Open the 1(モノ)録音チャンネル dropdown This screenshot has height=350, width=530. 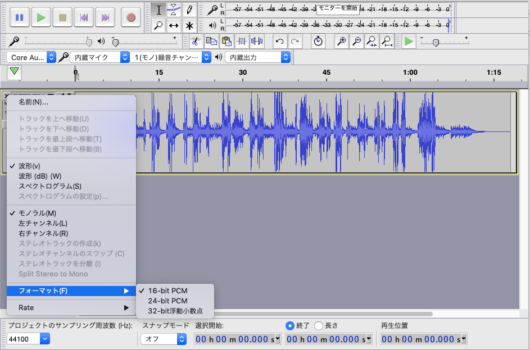click(x=171, y=57)
